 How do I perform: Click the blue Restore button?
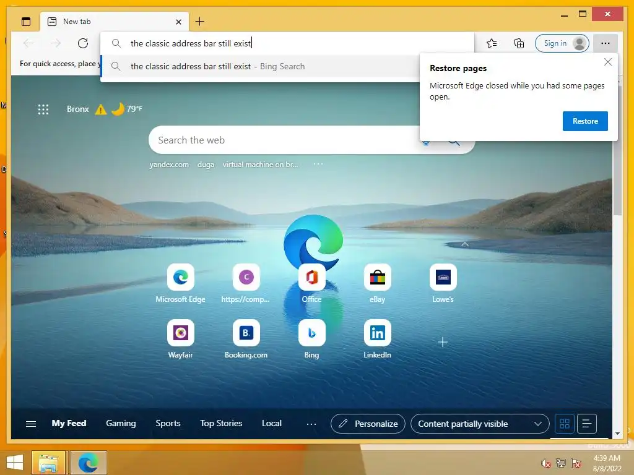[x=585, y=121]
